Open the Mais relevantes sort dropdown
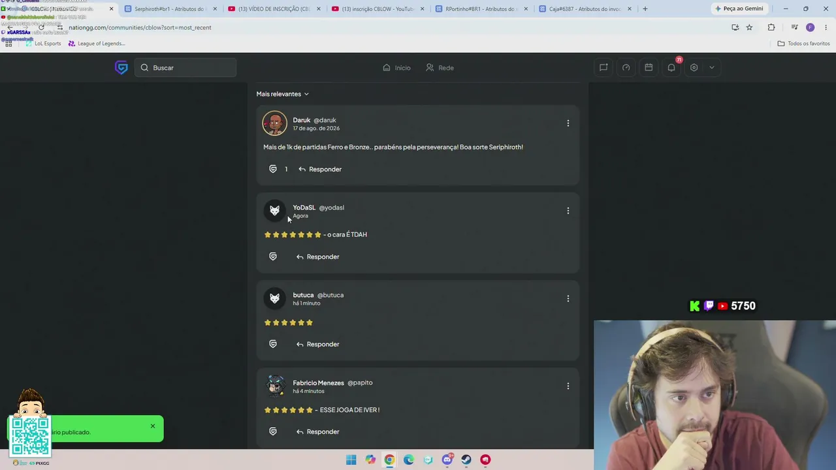The image size is (836, 470). point(283,94)
